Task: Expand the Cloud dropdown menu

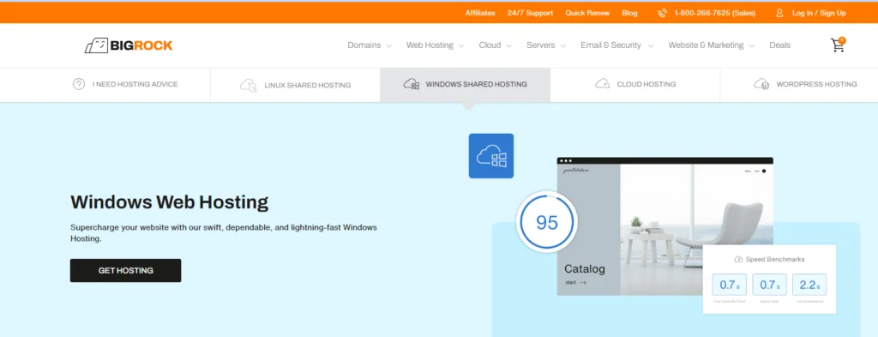Action: click(495, 45)
